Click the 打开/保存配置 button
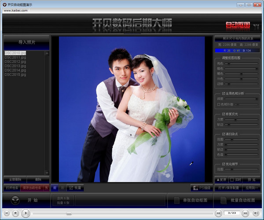Viewport: 264px width, 220px height. pyautogui.click(x=228, y=188)
